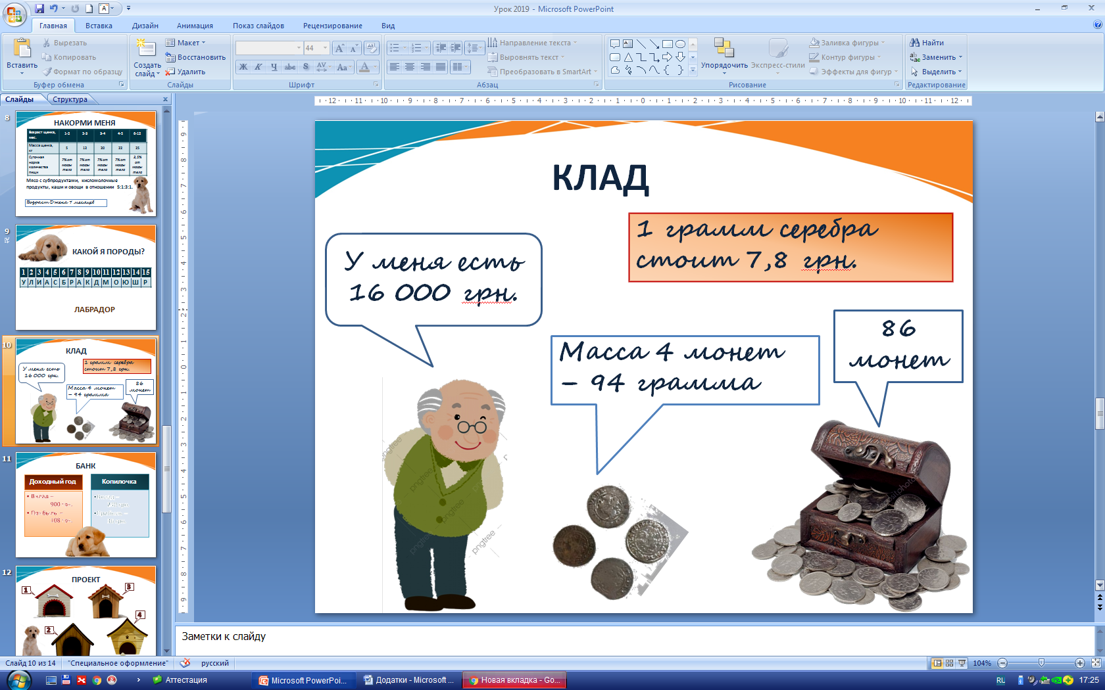Click Copy (Копировать)
The image size is (1105, 690).
tap(68, 57)
